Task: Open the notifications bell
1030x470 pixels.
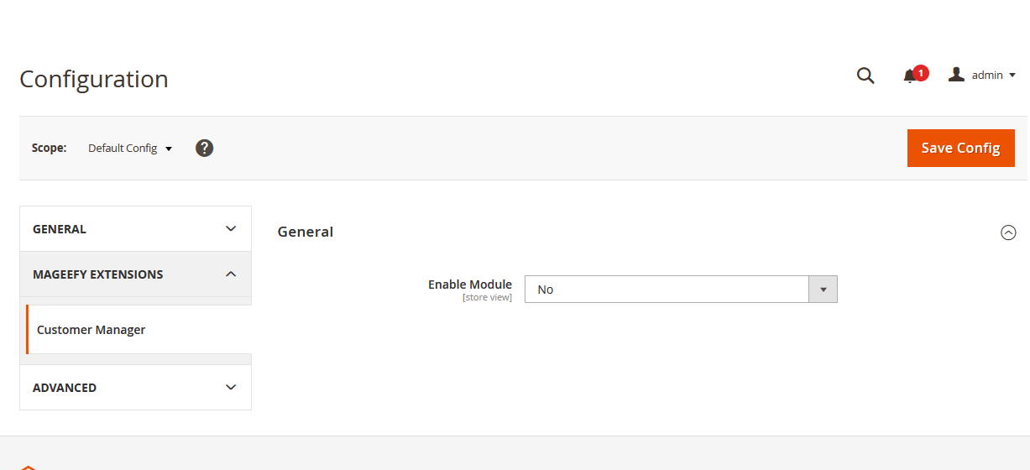Action: click(910, 76)
